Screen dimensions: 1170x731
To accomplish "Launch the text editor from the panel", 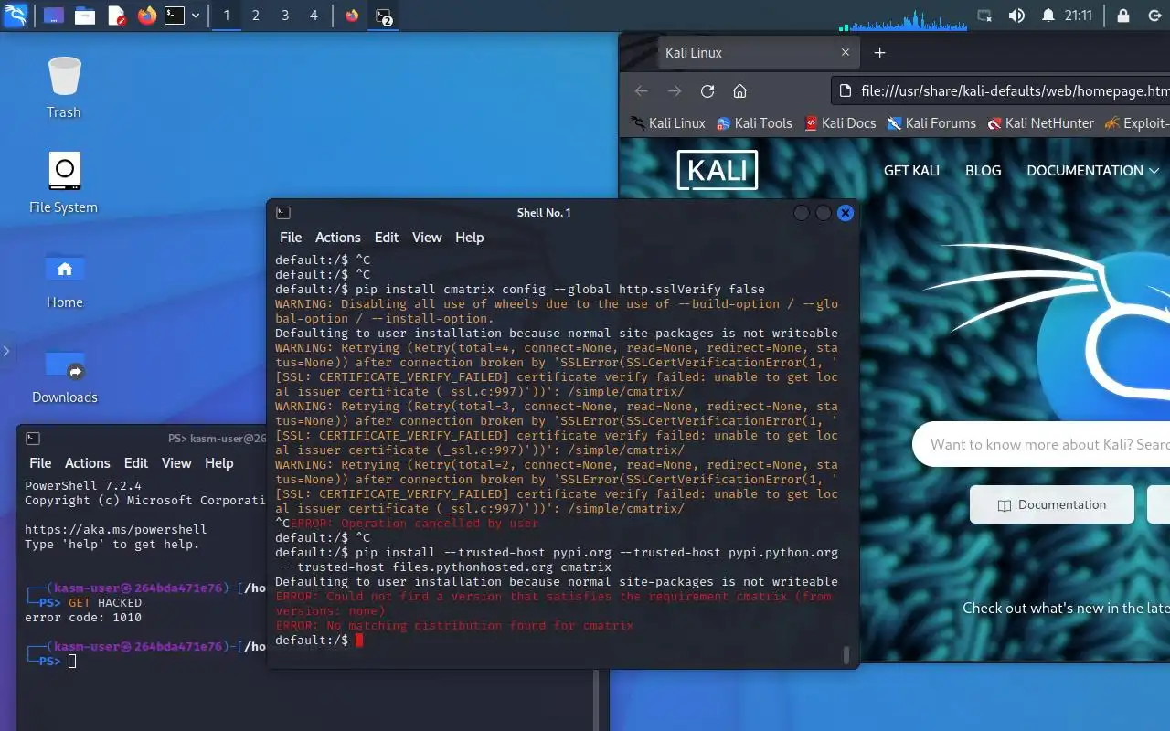I will click(116, 16).
